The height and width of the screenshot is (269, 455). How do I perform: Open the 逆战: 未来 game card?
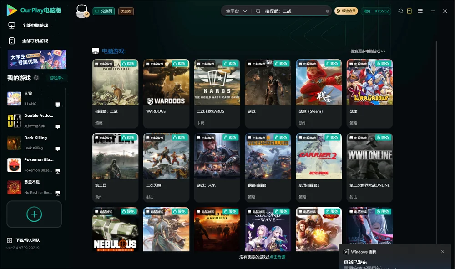[x=217, y=167]
